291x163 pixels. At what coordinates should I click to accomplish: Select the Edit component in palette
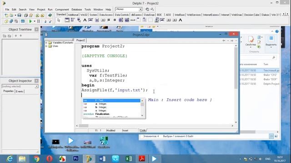pos(91,20)
